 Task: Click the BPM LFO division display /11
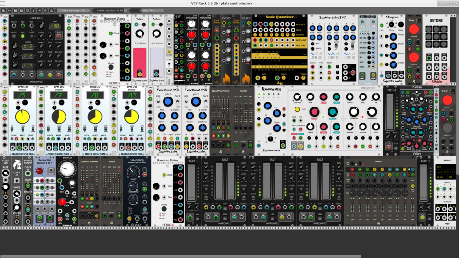tap(95, 95)
